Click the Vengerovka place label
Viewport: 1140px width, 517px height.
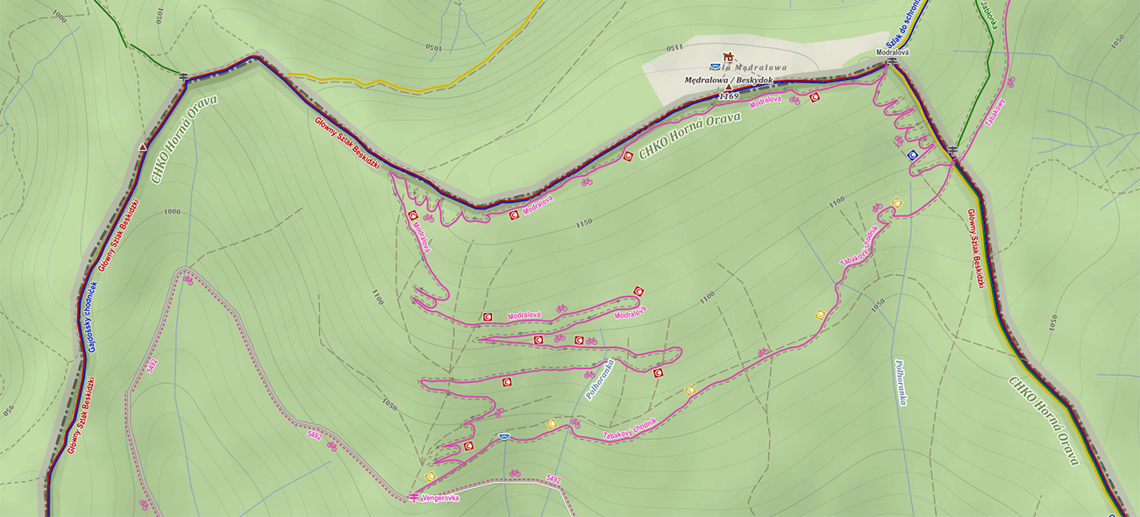coord(440,498)
